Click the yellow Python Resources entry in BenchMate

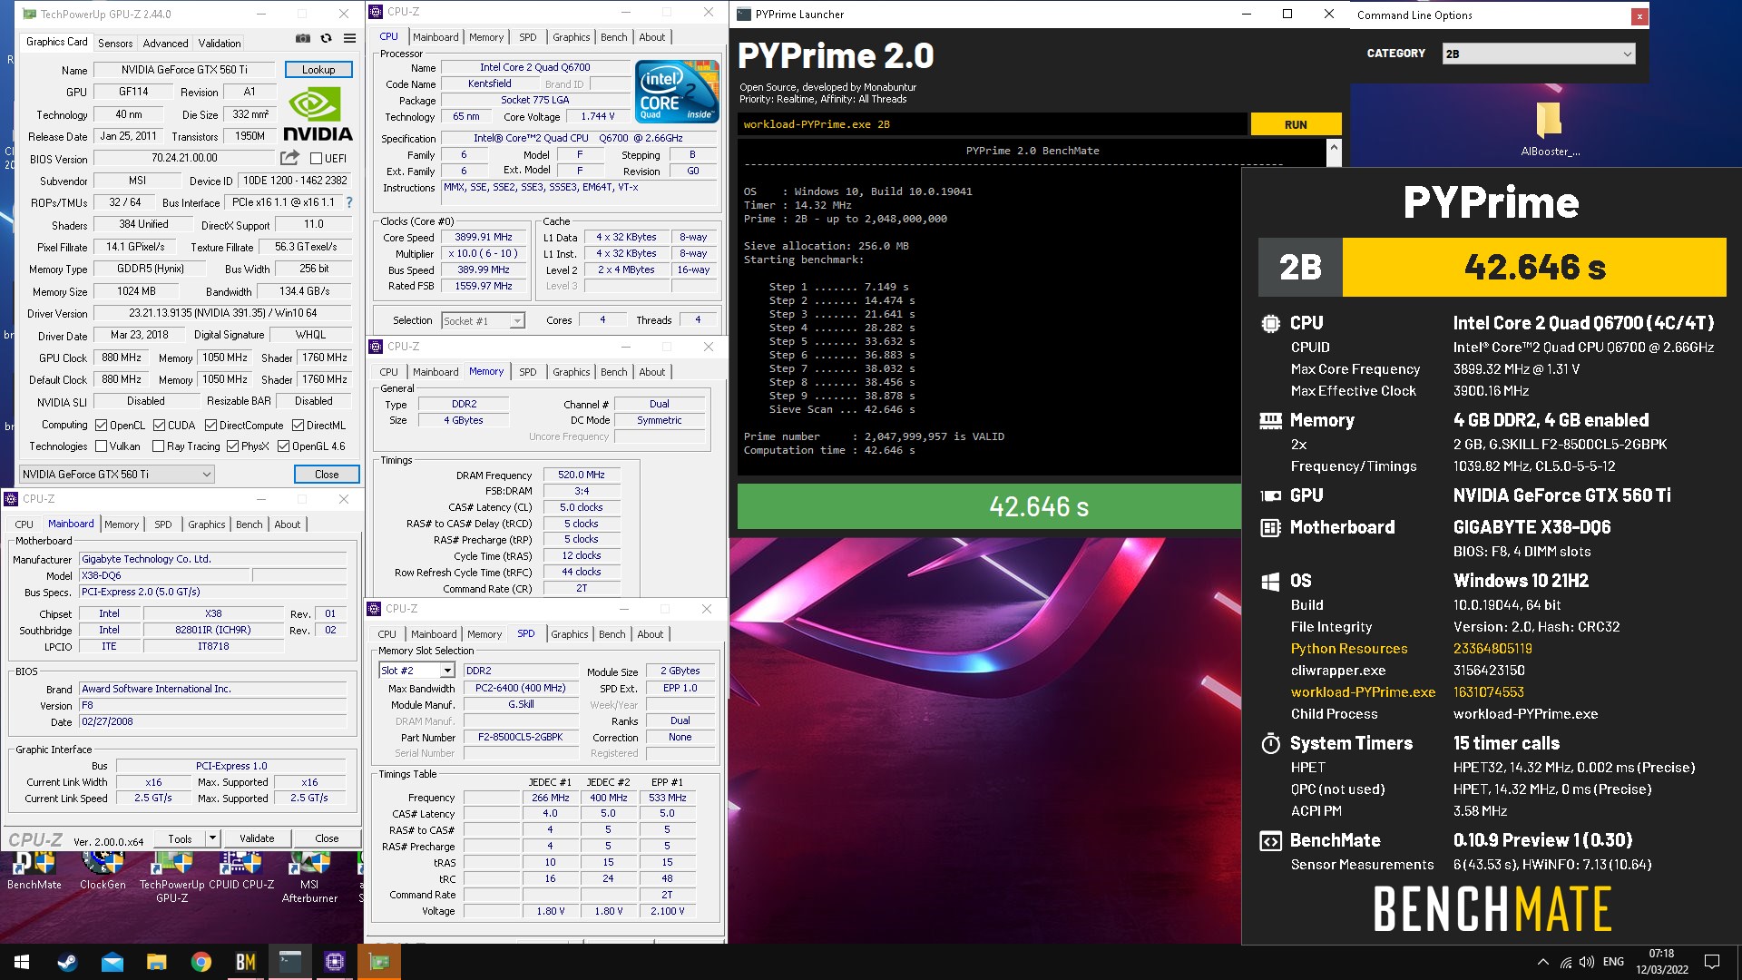pyautogui.click(x=1349, y=649)
